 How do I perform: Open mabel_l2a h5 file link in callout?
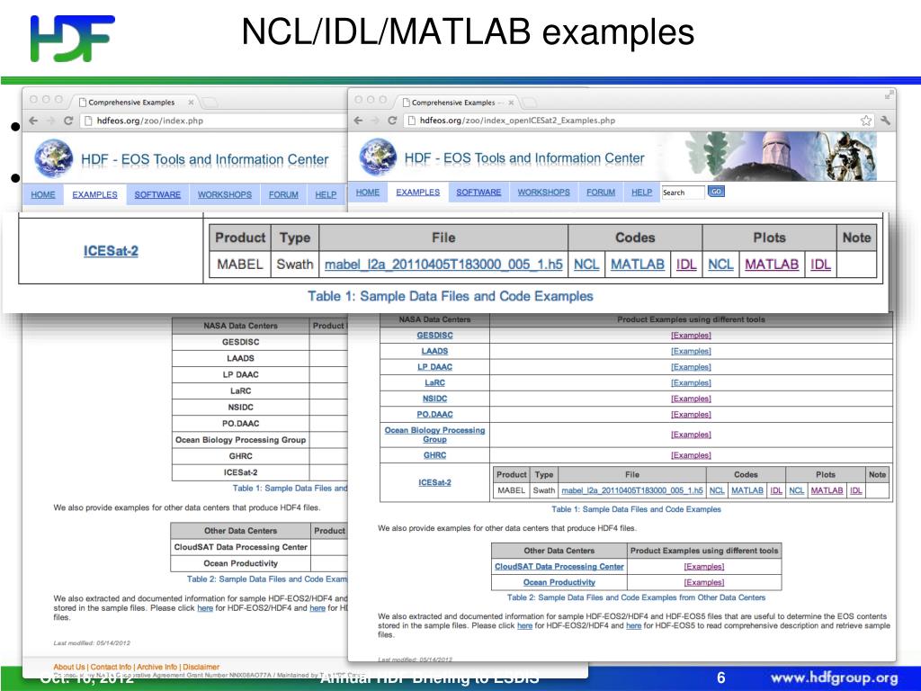[x=443, y=265]
